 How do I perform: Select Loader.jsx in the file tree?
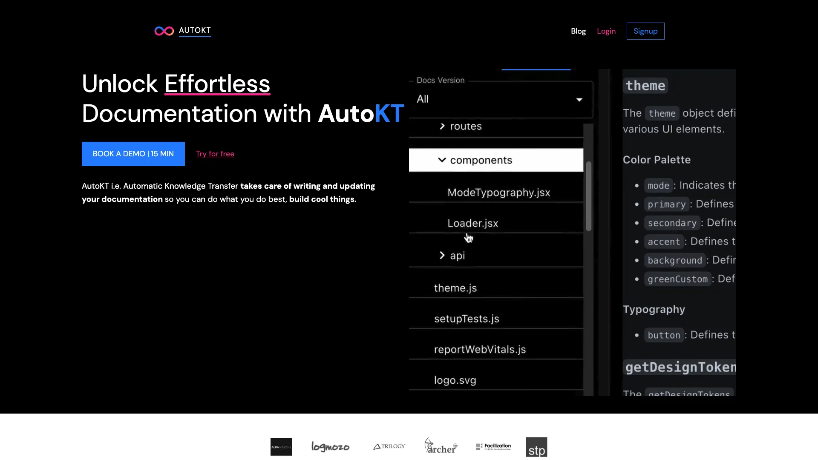pos(472,223)
